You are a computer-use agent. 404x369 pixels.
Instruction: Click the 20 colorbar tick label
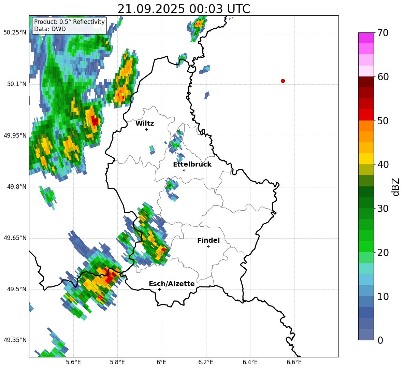(383, 253)
